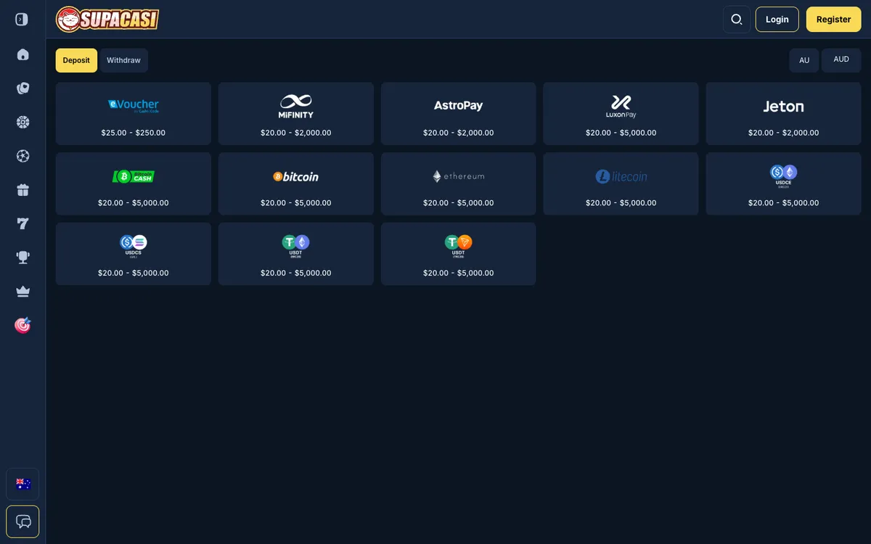The width and height of the screenshot is (871, 544).
Task: Select the Deposit tab
Action: point(76,60)
